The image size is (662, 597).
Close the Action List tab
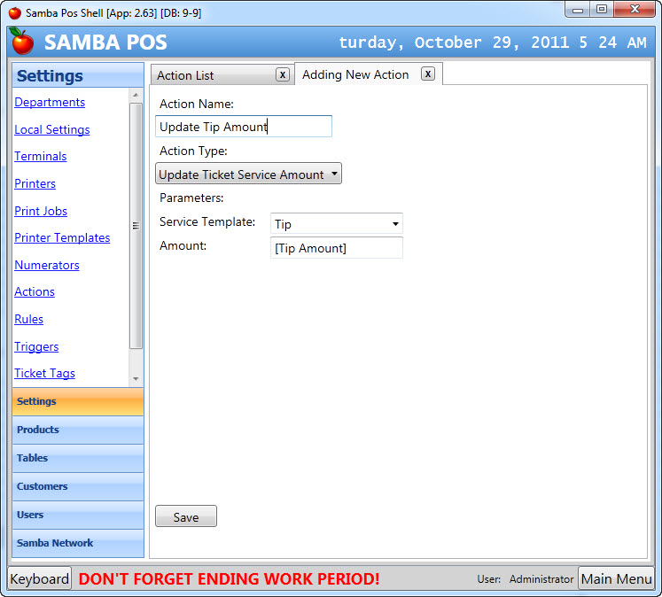point(283,74)
